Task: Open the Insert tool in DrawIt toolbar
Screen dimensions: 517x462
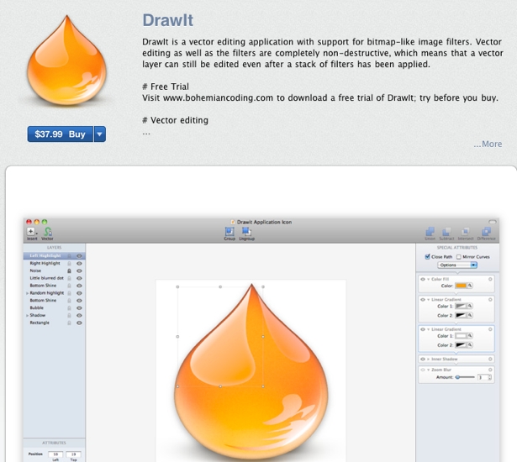Action: 32,234
